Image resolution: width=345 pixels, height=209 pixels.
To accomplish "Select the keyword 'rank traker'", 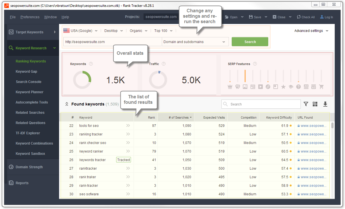I will coord(88,177).
